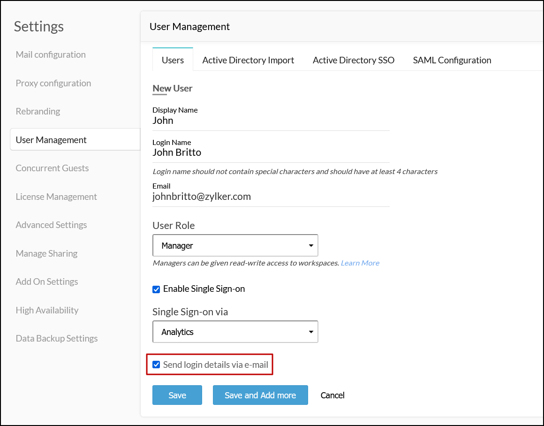This screenshot has height=426, width=544.
Task: Click the Users tab
Action: pyautogui.click(x=173, y=60)
